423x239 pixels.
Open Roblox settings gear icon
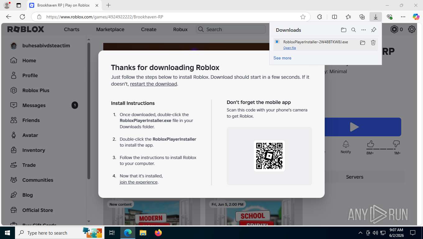point(412,29)
